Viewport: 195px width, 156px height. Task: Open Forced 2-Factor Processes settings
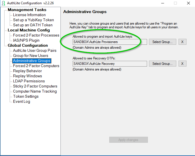[36, 35]
